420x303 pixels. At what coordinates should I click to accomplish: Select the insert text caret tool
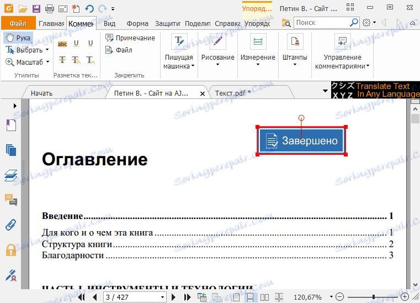coord(91,60)
